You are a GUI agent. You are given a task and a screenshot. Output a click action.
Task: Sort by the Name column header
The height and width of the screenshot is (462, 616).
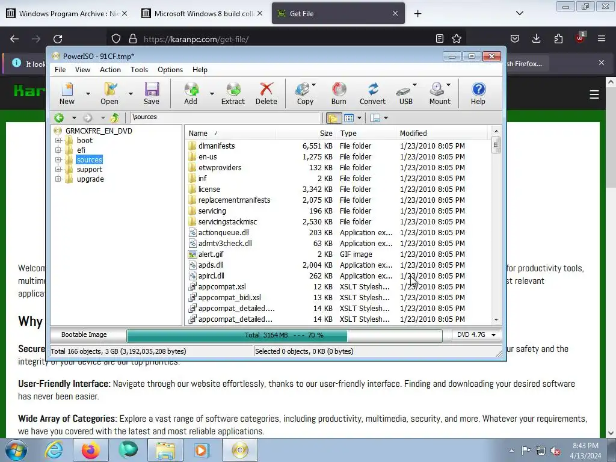(230, 133)
